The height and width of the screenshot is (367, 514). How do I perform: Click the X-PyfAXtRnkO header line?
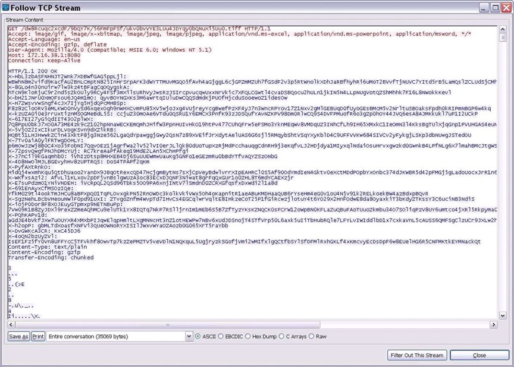pyautogui.click(x=29, y=167)
